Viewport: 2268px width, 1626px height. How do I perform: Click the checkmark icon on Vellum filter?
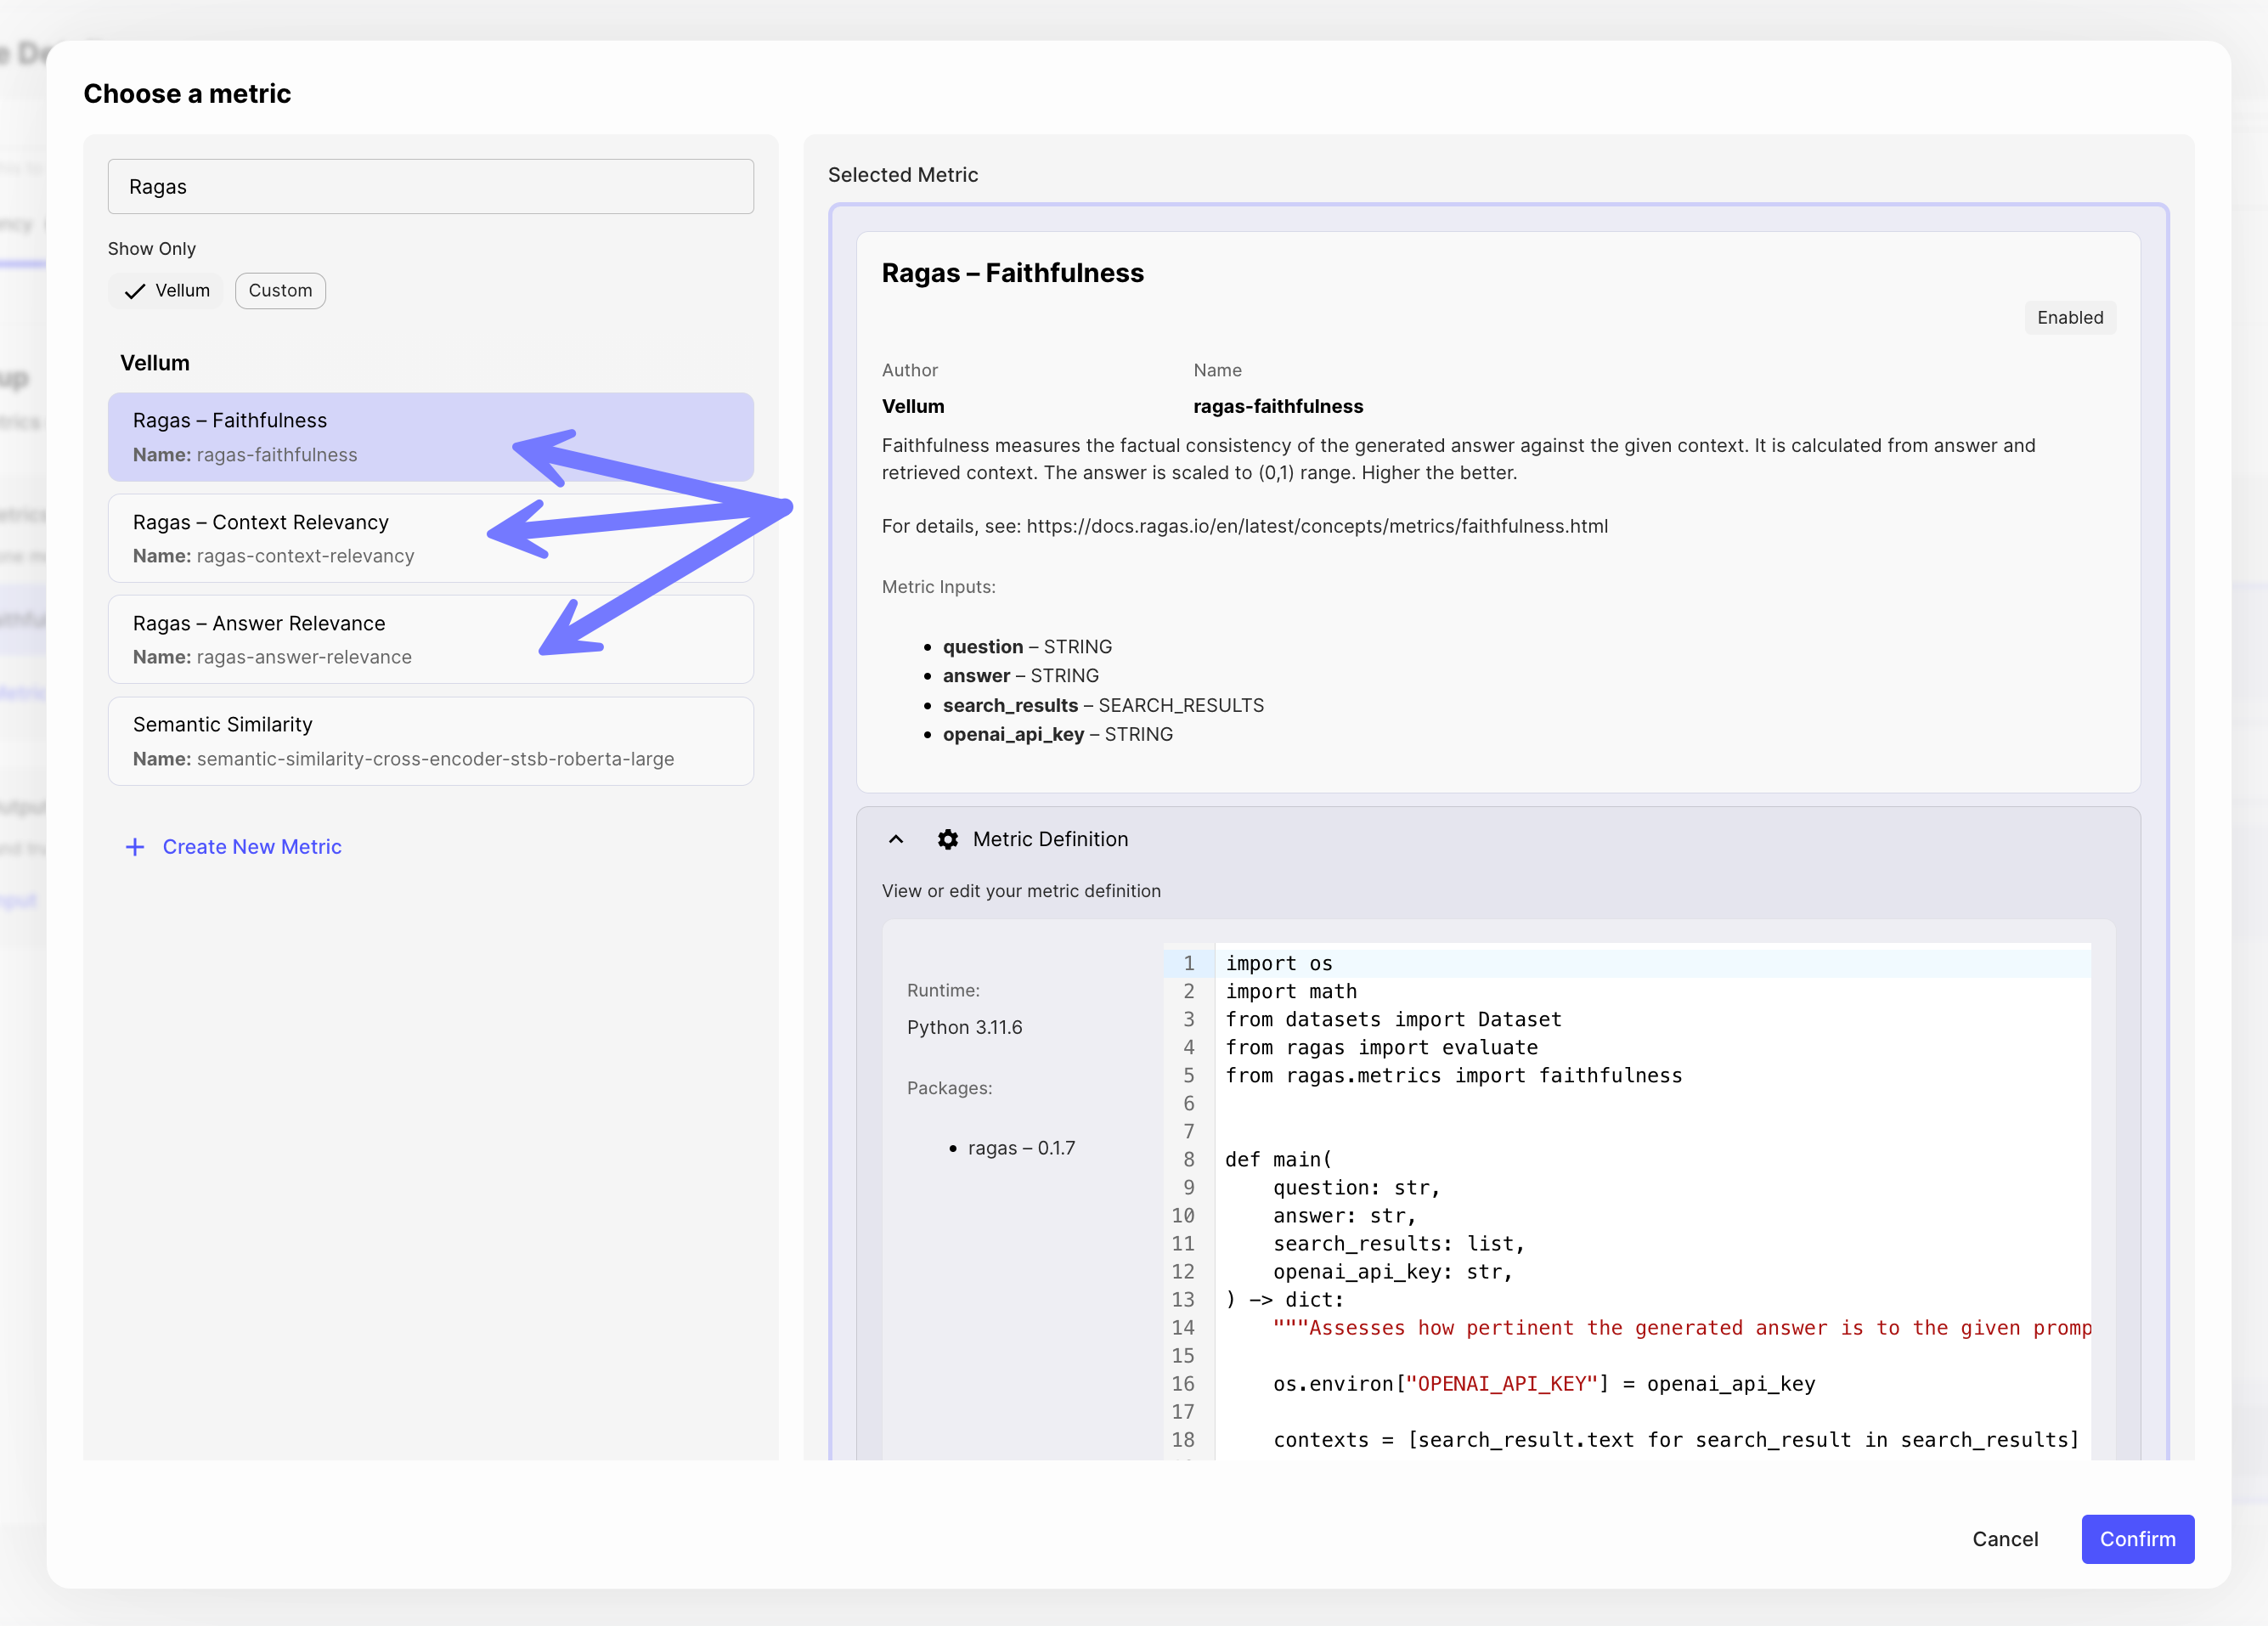point(135,291)
